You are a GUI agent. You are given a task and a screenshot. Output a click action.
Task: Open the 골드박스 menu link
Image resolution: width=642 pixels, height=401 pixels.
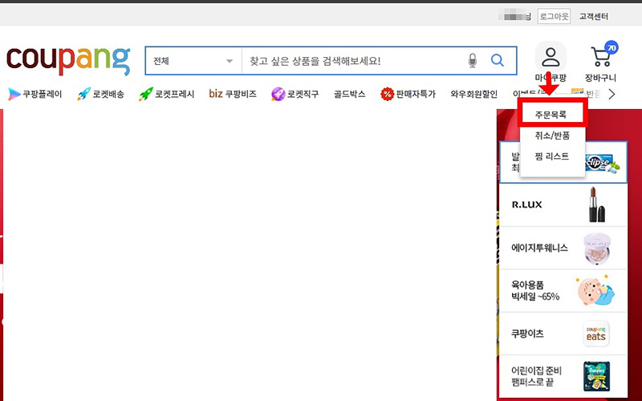tap(349, 94)
